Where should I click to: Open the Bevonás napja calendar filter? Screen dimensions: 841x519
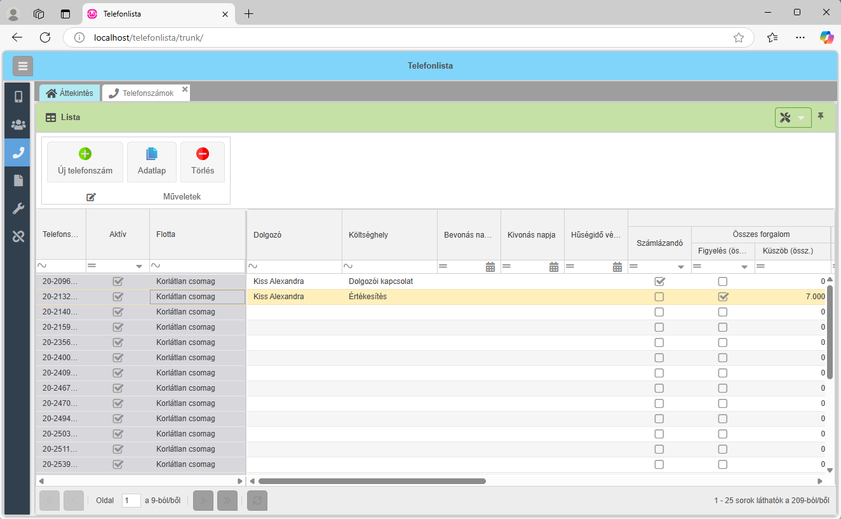(x=490, y=267)
